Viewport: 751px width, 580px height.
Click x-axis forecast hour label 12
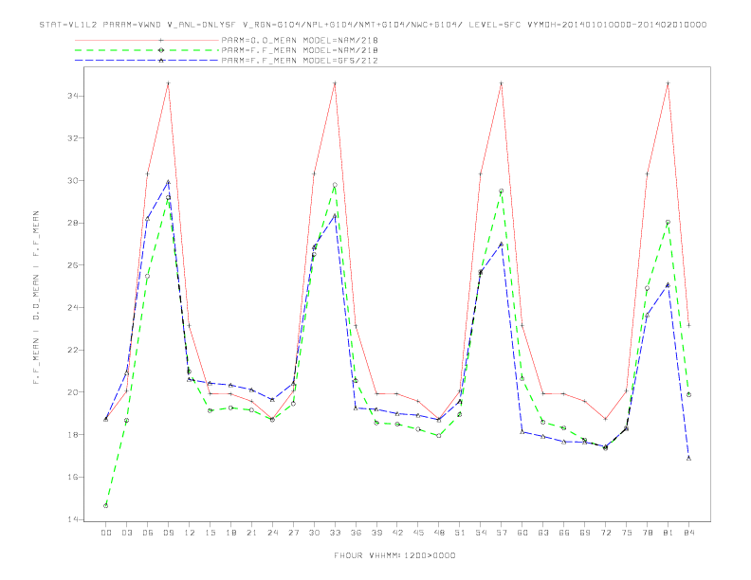190,533
